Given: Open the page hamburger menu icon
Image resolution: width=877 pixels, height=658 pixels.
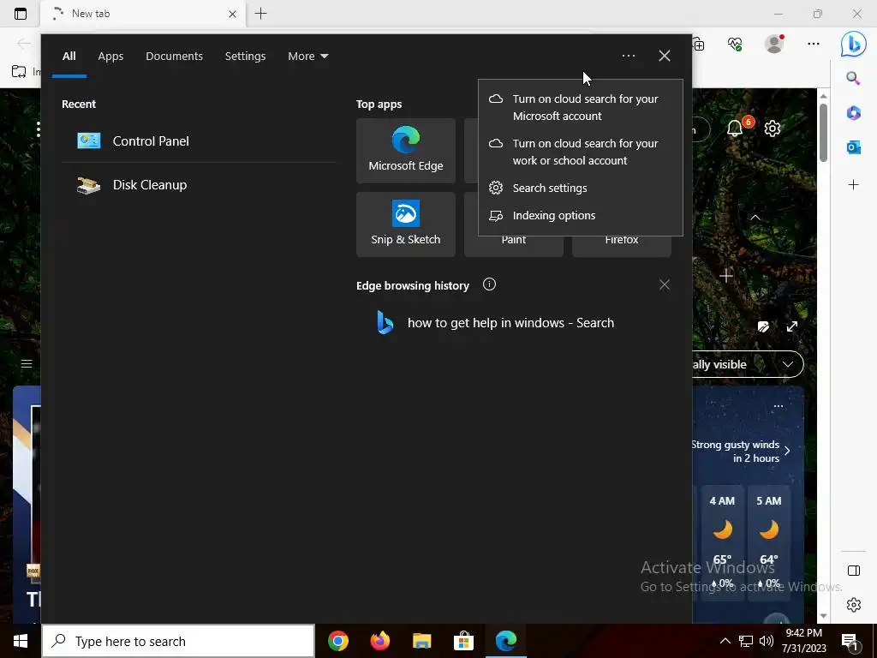Looking at the screenshot, I should tap(27, 363).
